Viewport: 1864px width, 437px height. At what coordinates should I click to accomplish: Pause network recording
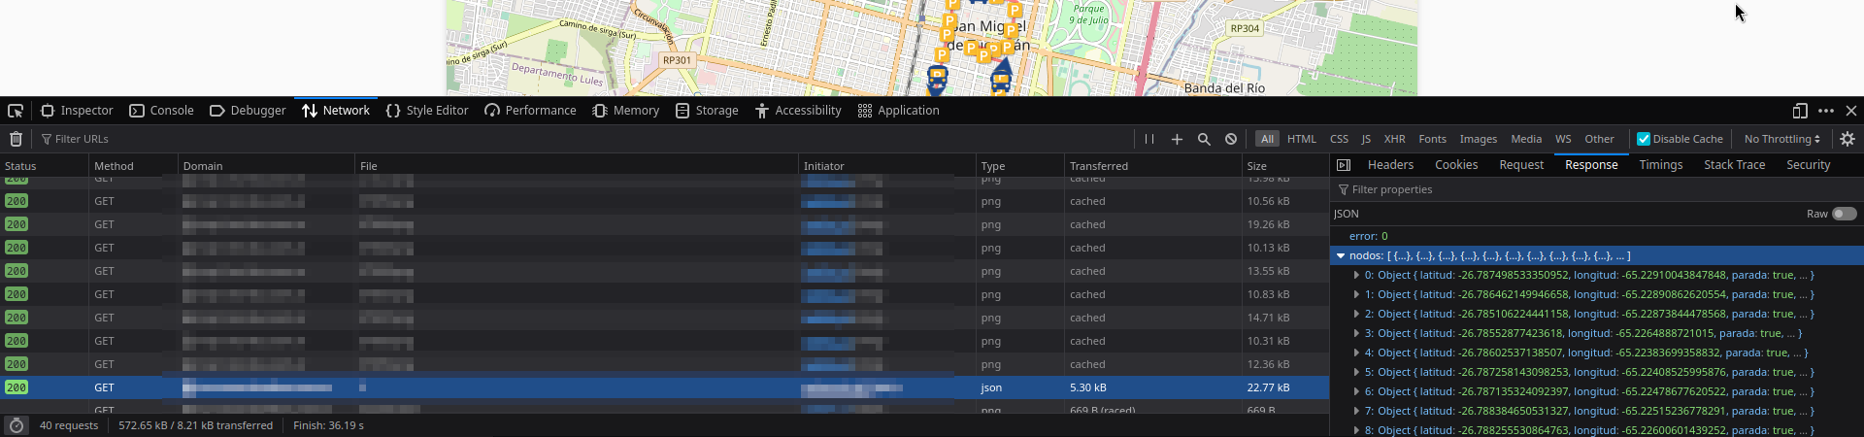[1149, 139]
